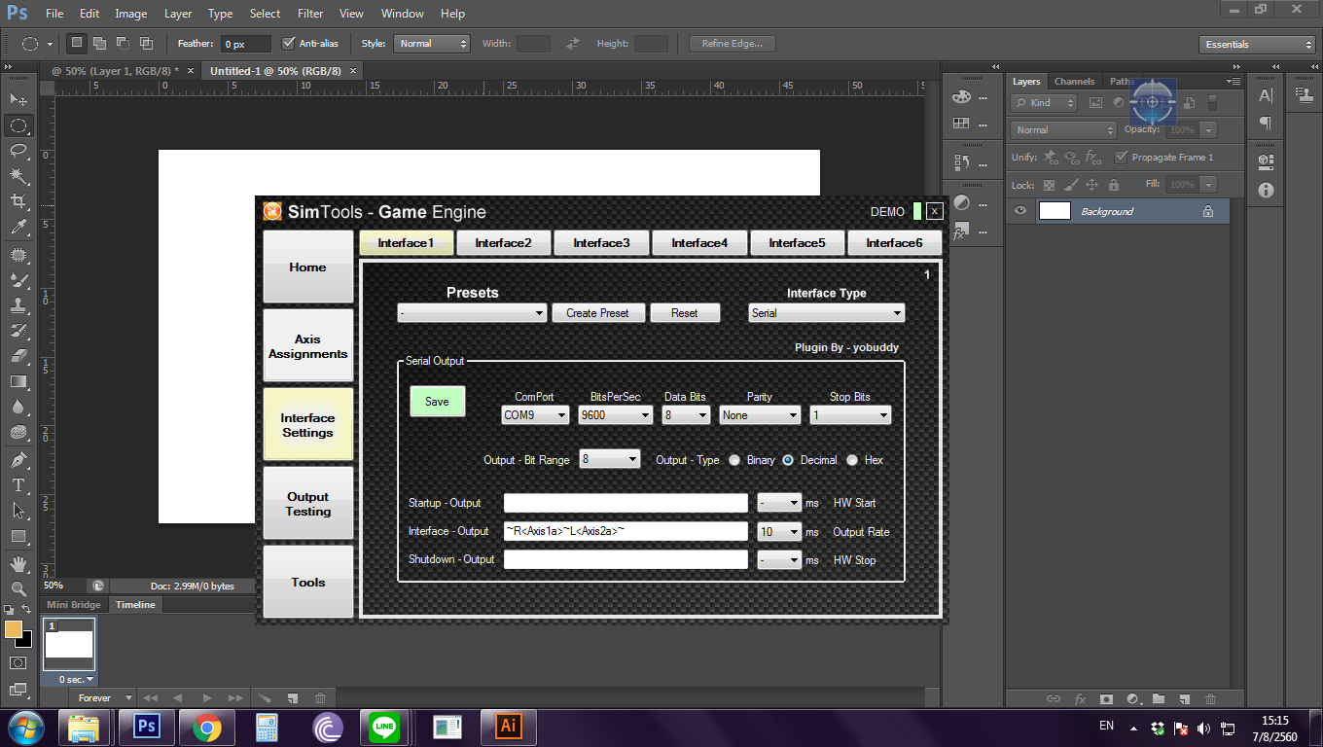Hide the Background layer eye icon
Screen dimensions: 1323x747
pos(1019,211)
